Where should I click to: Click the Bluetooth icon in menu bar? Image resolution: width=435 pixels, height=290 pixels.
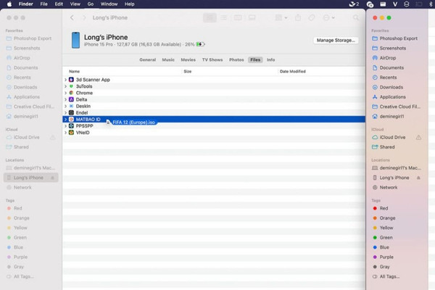431,4
